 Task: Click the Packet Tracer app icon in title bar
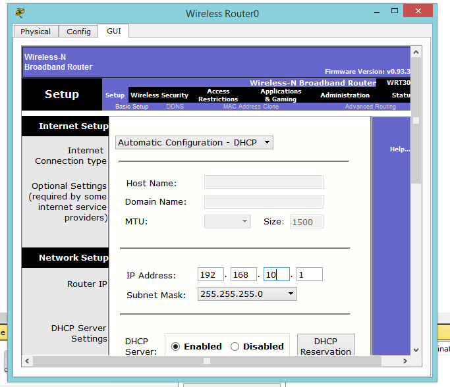(20, 13)
